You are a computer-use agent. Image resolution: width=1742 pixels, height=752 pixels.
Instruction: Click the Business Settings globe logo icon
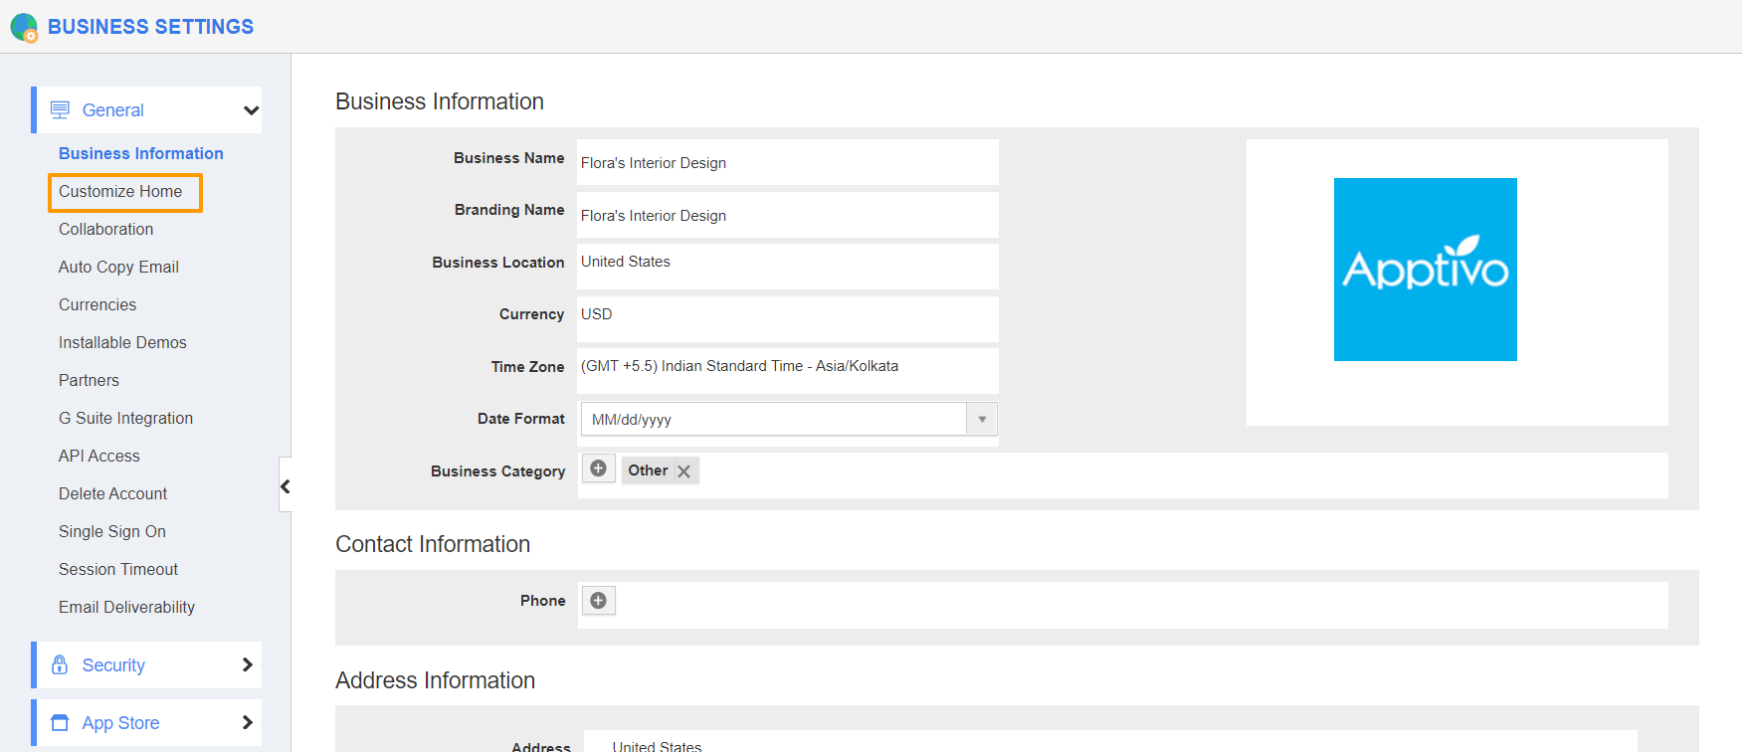[x=24, y=27]
